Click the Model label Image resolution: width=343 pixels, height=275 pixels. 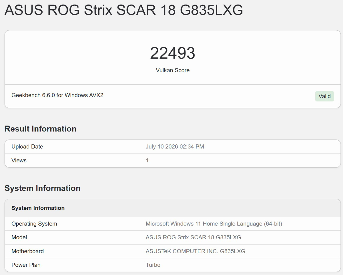pos(19,237)
